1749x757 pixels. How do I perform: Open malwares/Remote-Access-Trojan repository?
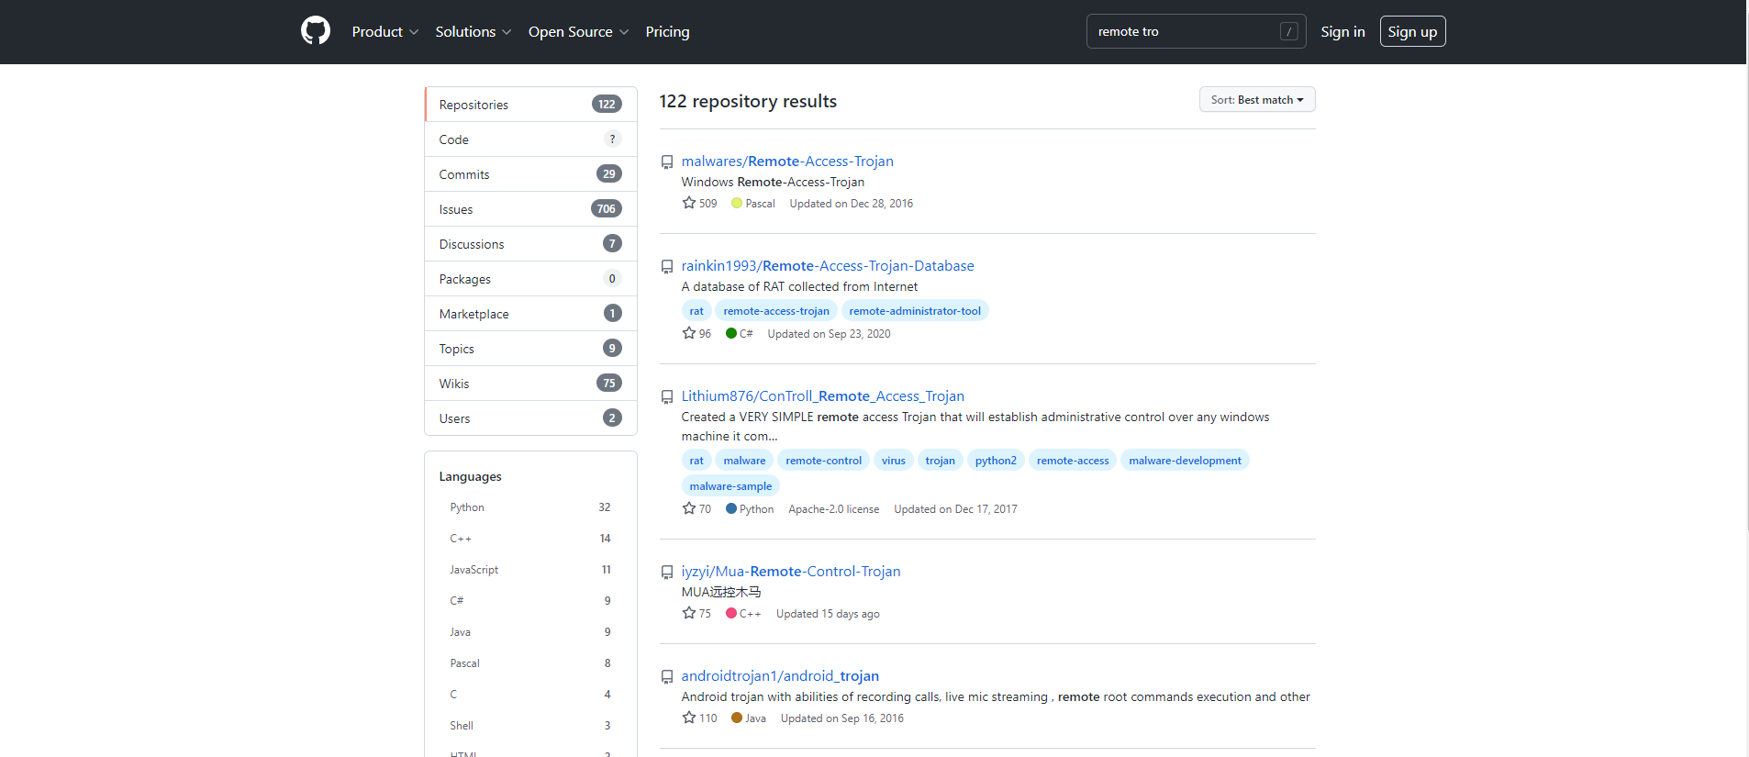(x=787, y=161)
